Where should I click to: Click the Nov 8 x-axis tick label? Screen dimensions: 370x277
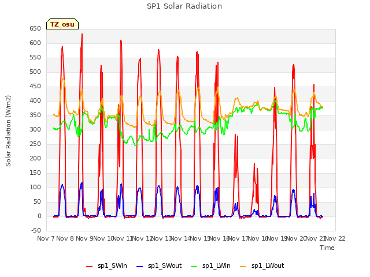(x=65, y=238)
